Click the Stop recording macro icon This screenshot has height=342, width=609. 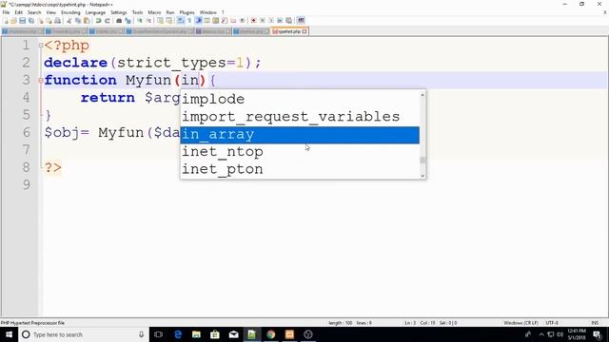point(263,20)
